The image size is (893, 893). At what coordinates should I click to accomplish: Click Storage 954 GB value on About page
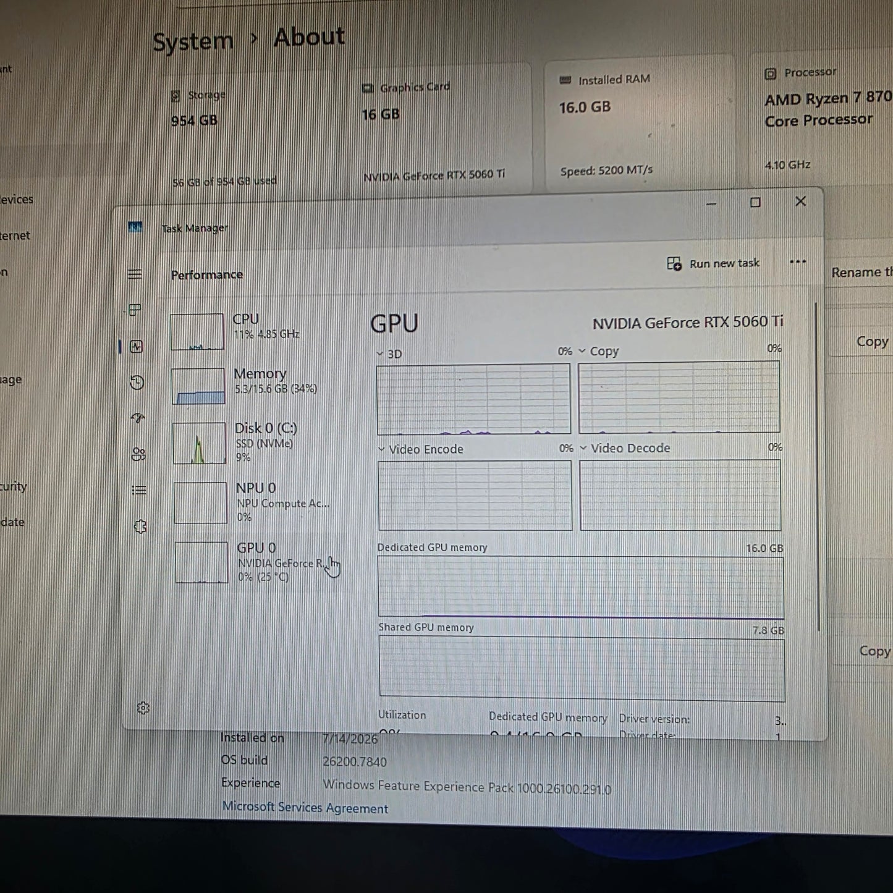pos(194,121)
